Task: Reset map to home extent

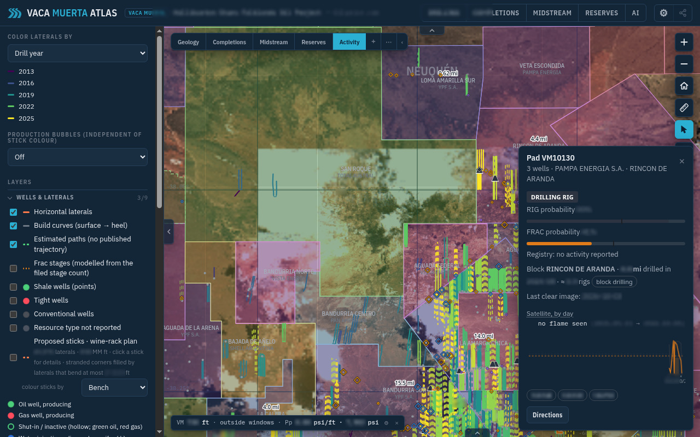Action: click(x=684, y=86)
